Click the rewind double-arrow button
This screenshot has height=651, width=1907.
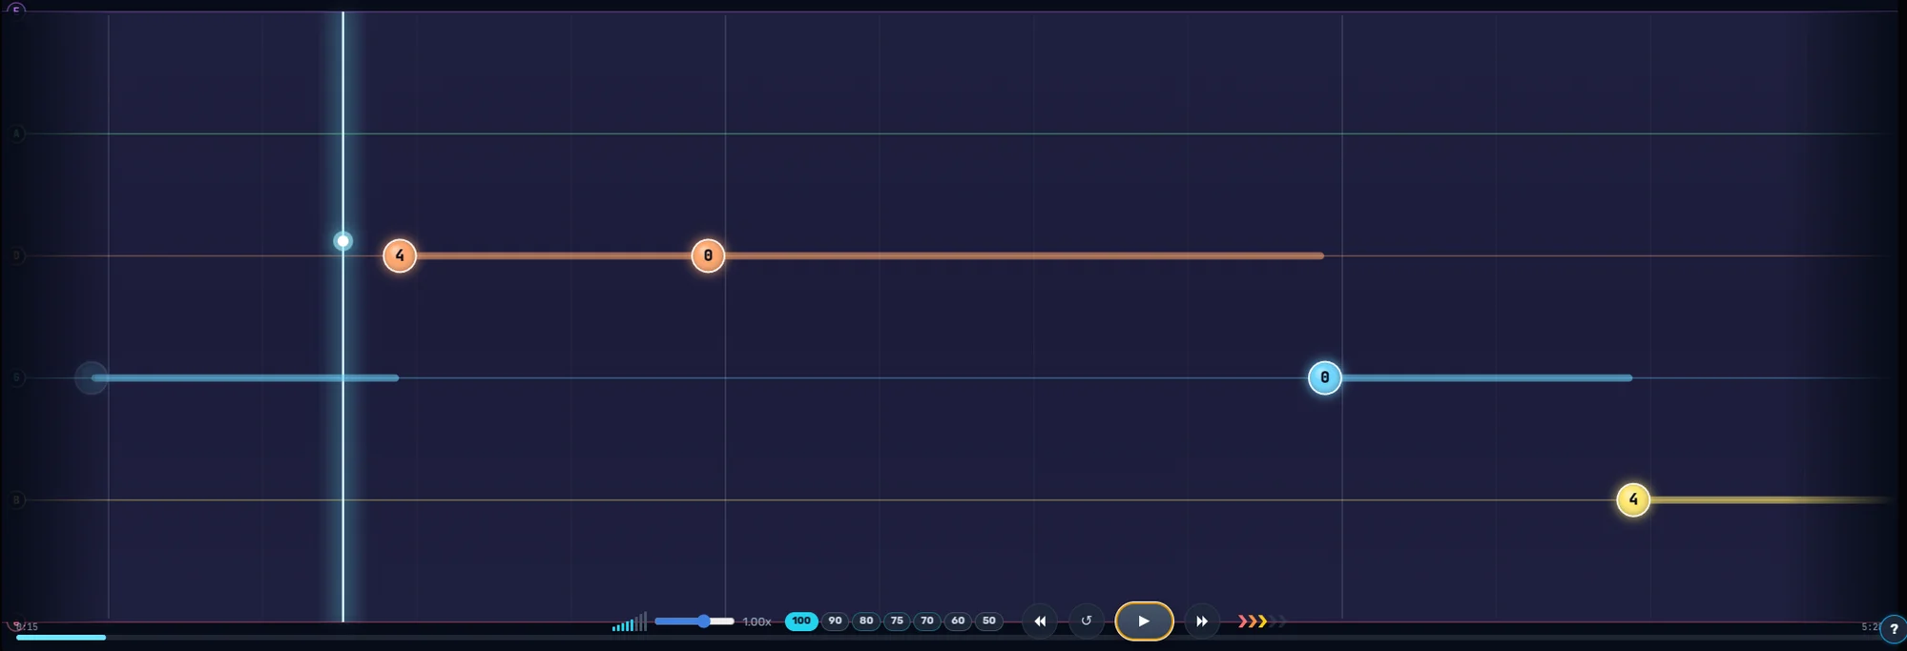pyautogui.click(x=1040, y=621)
